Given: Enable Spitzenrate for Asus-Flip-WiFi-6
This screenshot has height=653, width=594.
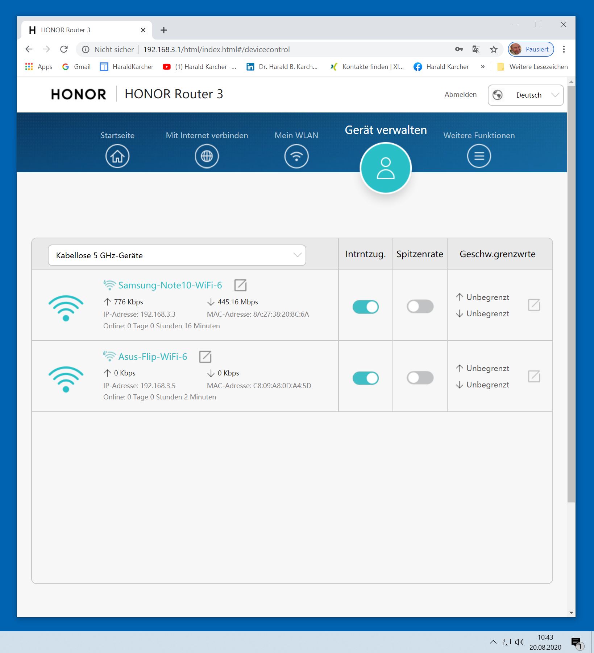Looking at the screenshot, I should point(420,378).
